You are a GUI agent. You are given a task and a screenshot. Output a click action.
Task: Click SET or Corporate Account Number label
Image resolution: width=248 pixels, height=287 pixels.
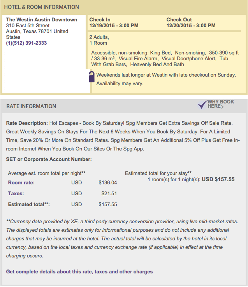coord(49,159)
